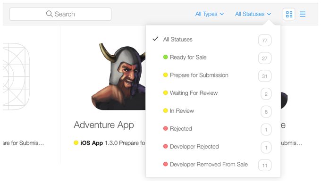This screenshot has height=184, width=321.
Task: Click the placeholder app icon blueprint
Action: coord(16,76)
